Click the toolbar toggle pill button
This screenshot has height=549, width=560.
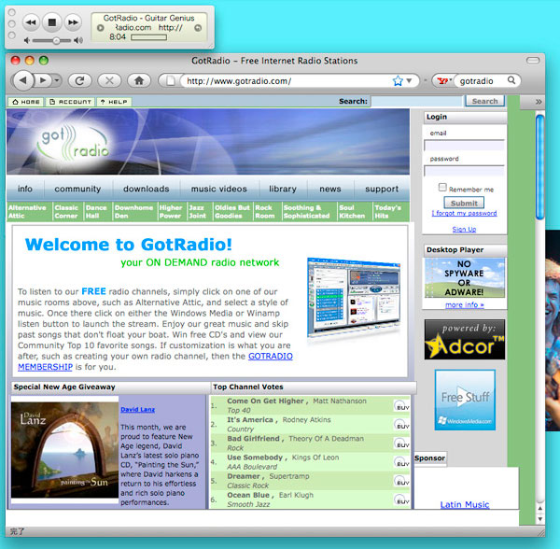(x=533, y=61)
